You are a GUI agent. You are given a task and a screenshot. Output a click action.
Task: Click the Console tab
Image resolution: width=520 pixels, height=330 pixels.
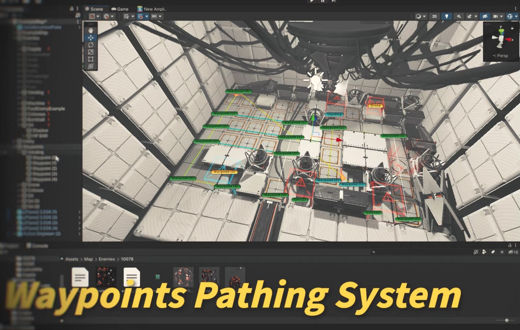pyautogui.click(x=37, y=246)
